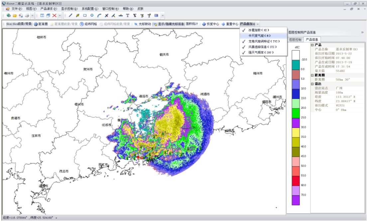Open the window toolbar overflow arrow
Screen dimensions: 367x222
60,16
